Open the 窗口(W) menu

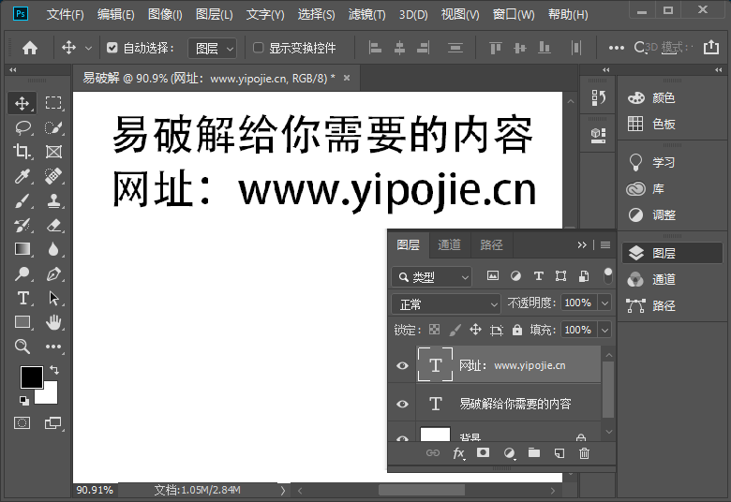click(514, 14)
